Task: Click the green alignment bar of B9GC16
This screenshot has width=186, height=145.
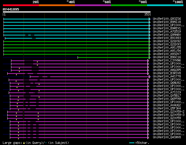Action: pos(113,58)
